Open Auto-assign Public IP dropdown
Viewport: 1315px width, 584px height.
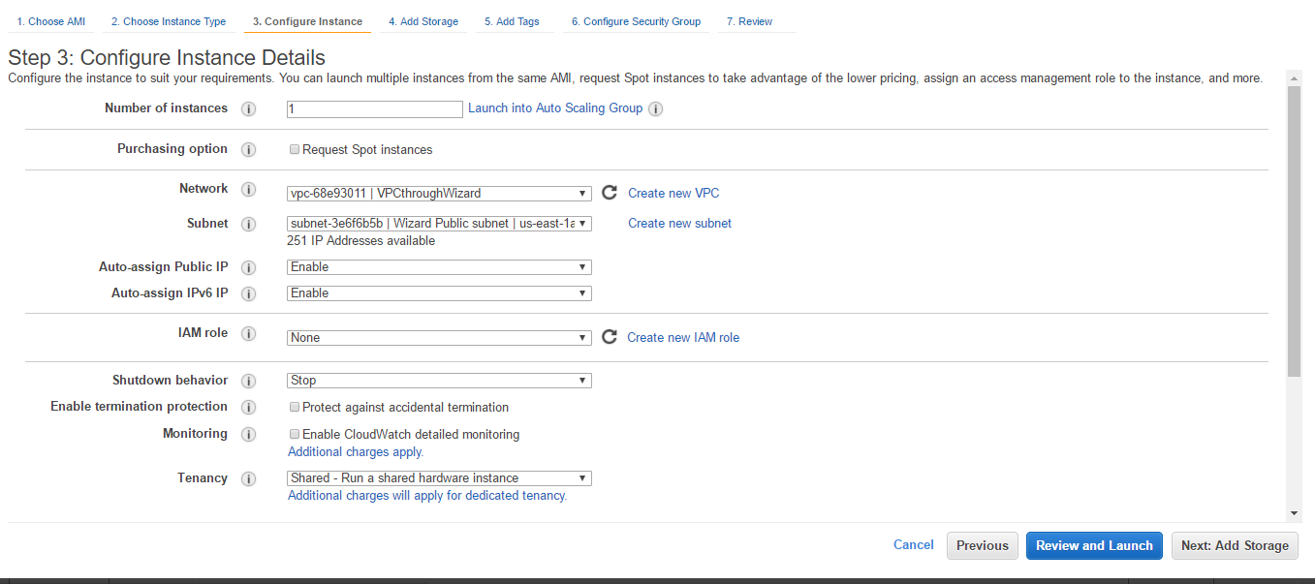439,266
